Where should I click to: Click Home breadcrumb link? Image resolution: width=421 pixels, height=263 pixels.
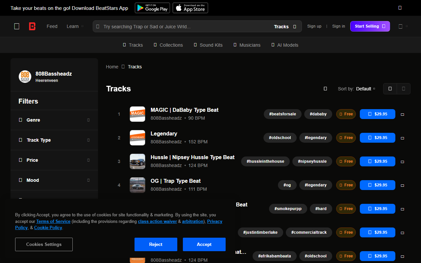(112, 67)
